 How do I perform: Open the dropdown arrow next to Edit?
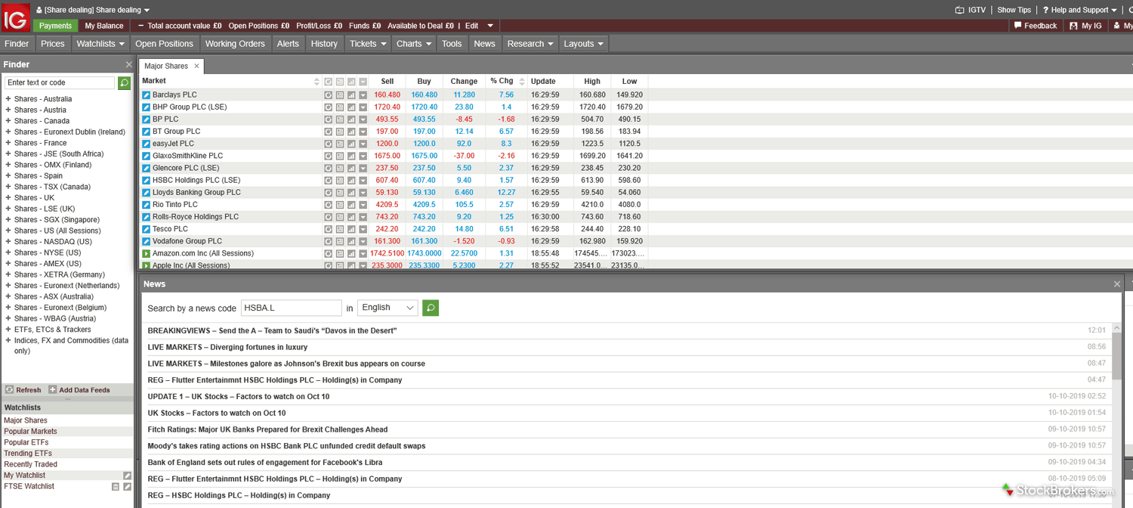pyautogui.click(x=490, y=26)
